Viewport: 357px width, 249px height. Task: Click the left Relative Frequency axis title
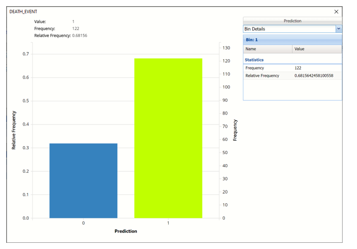coord(14,132)
